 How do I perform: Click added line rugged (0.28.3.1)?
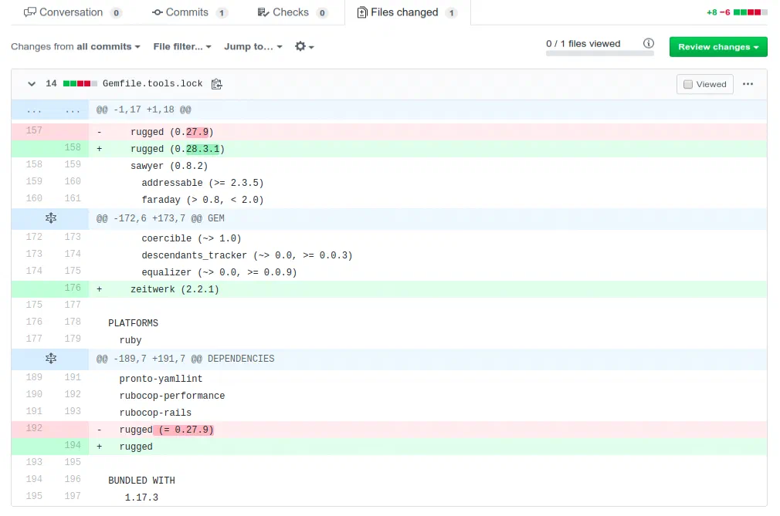(389, 149)
